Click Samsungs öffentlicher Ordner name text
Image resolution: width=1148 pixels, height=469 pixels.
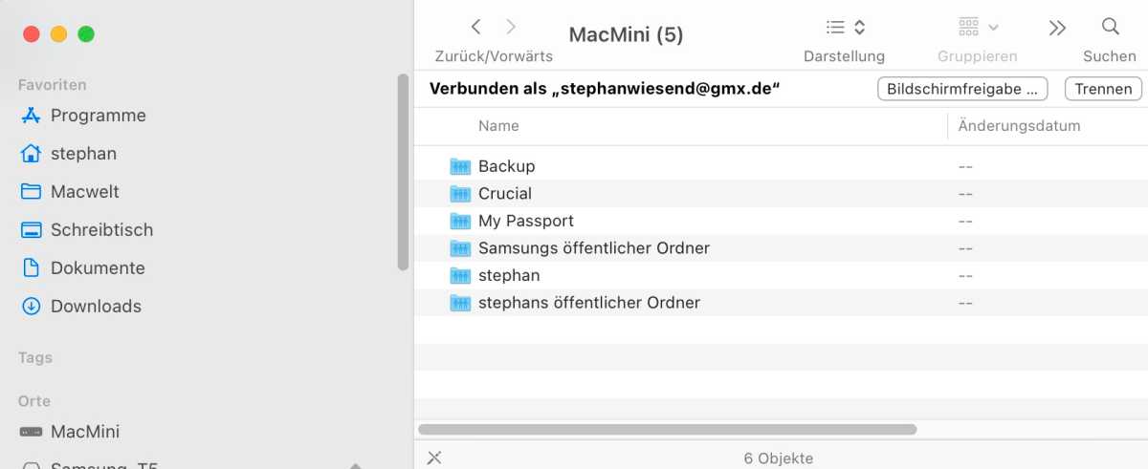[594, 248]
